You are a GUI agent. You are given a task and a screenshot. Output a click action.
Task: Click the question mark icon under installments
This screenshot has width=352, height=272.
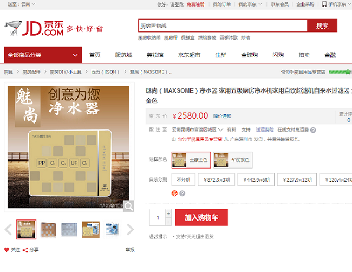tap(182, 193)
